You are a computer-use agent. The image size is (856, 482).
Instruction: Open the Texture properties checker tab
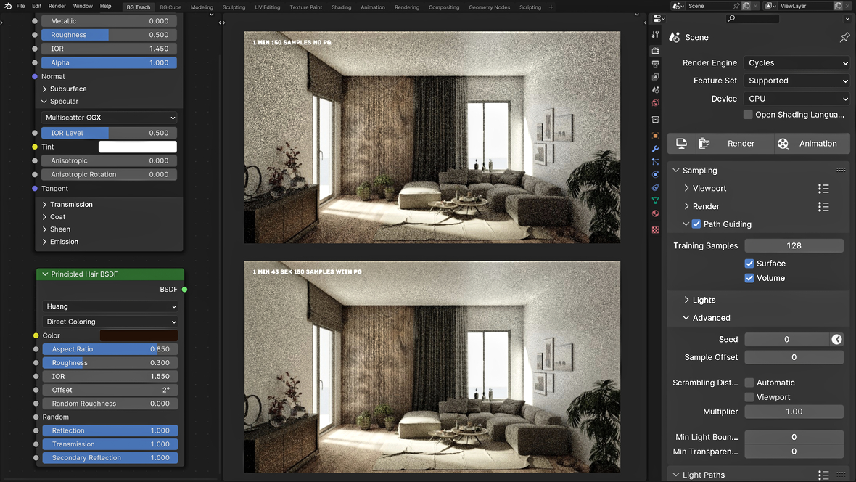click(x=656, y=230)
